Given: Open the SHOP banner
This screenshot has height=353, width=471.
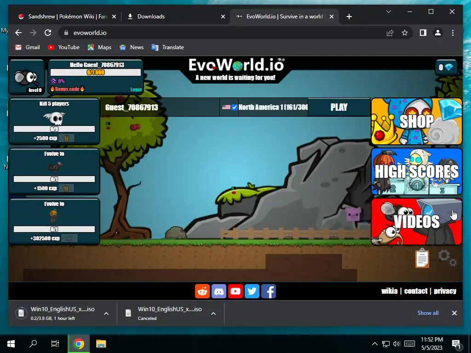Looking at the screenshot, I should tap(417, 121).
